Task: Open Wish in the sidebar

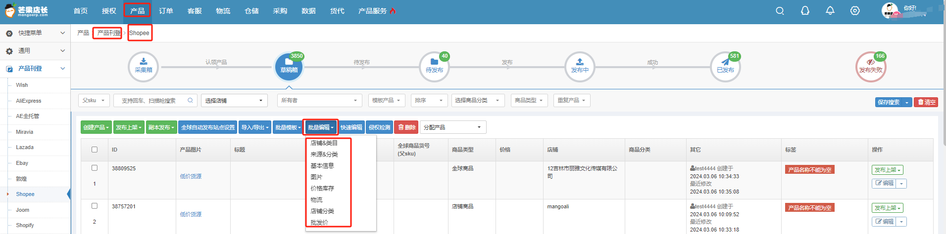Action: pos(22,85)
